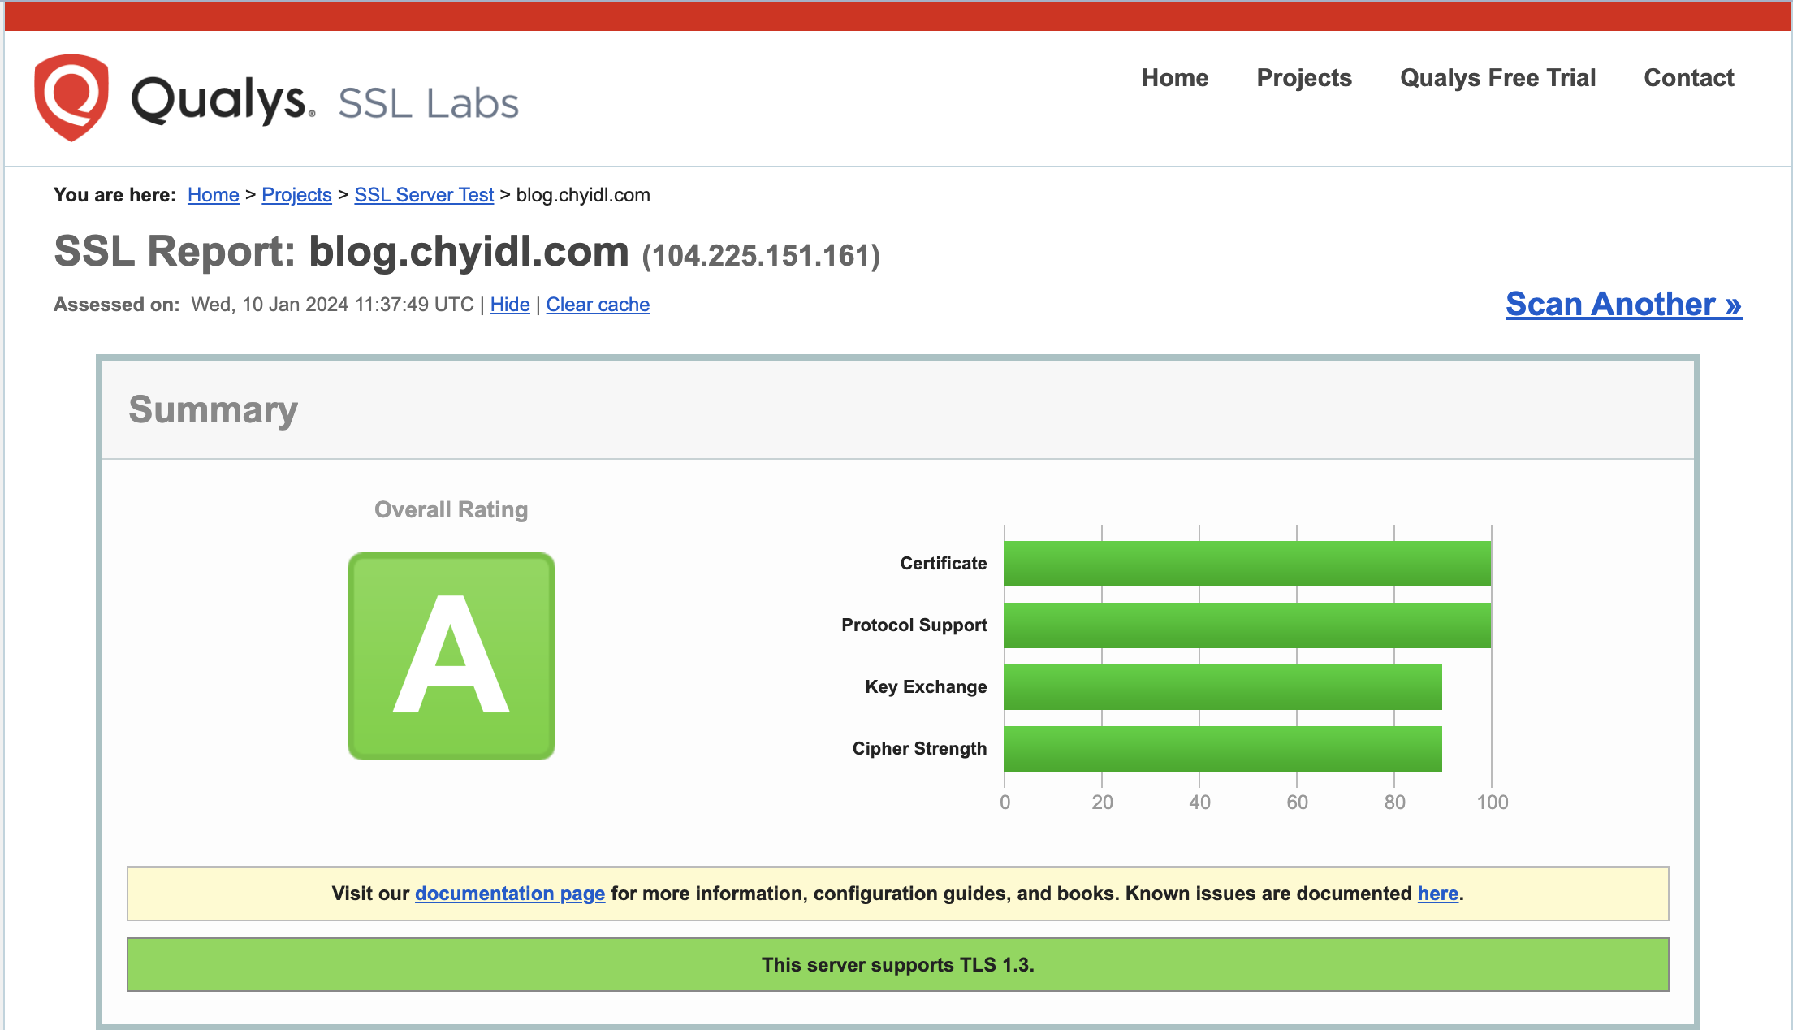Select the red Qualys shield emblem

(x=71, y=96)
